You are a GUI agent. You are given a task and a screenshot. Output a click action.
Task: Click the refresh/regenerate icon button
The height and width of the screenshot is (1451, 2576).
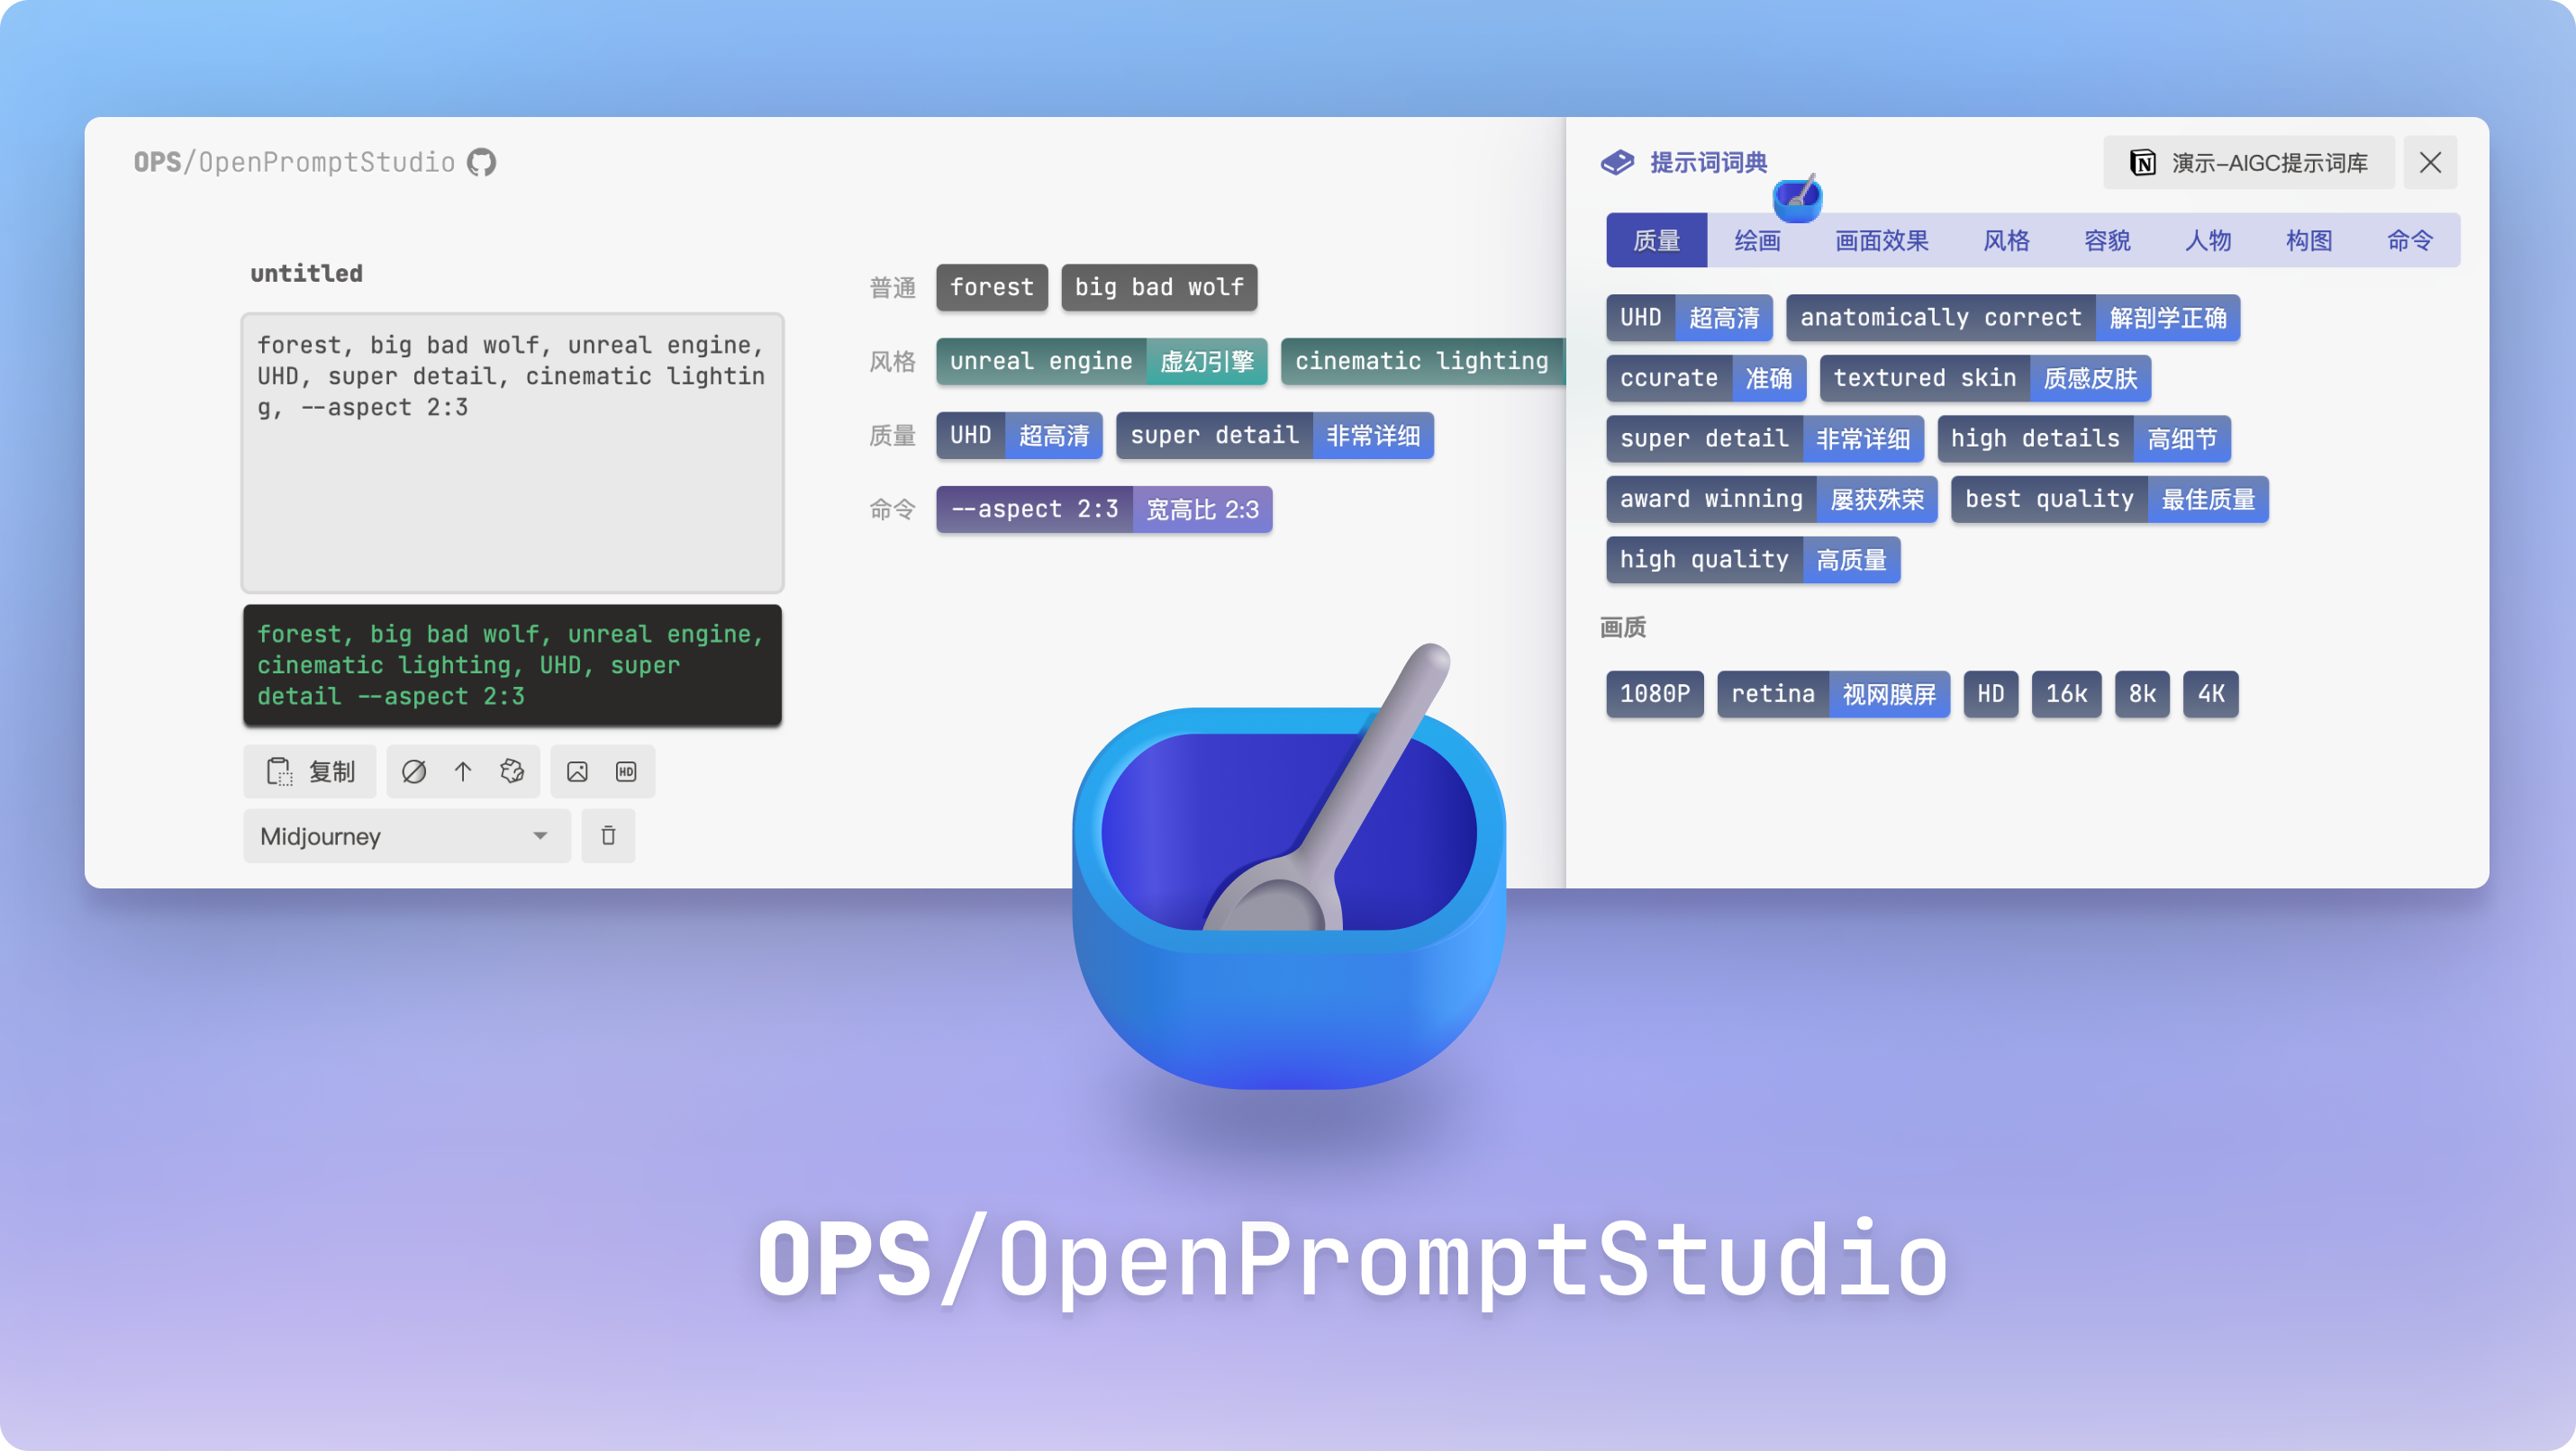pos(512,771)
